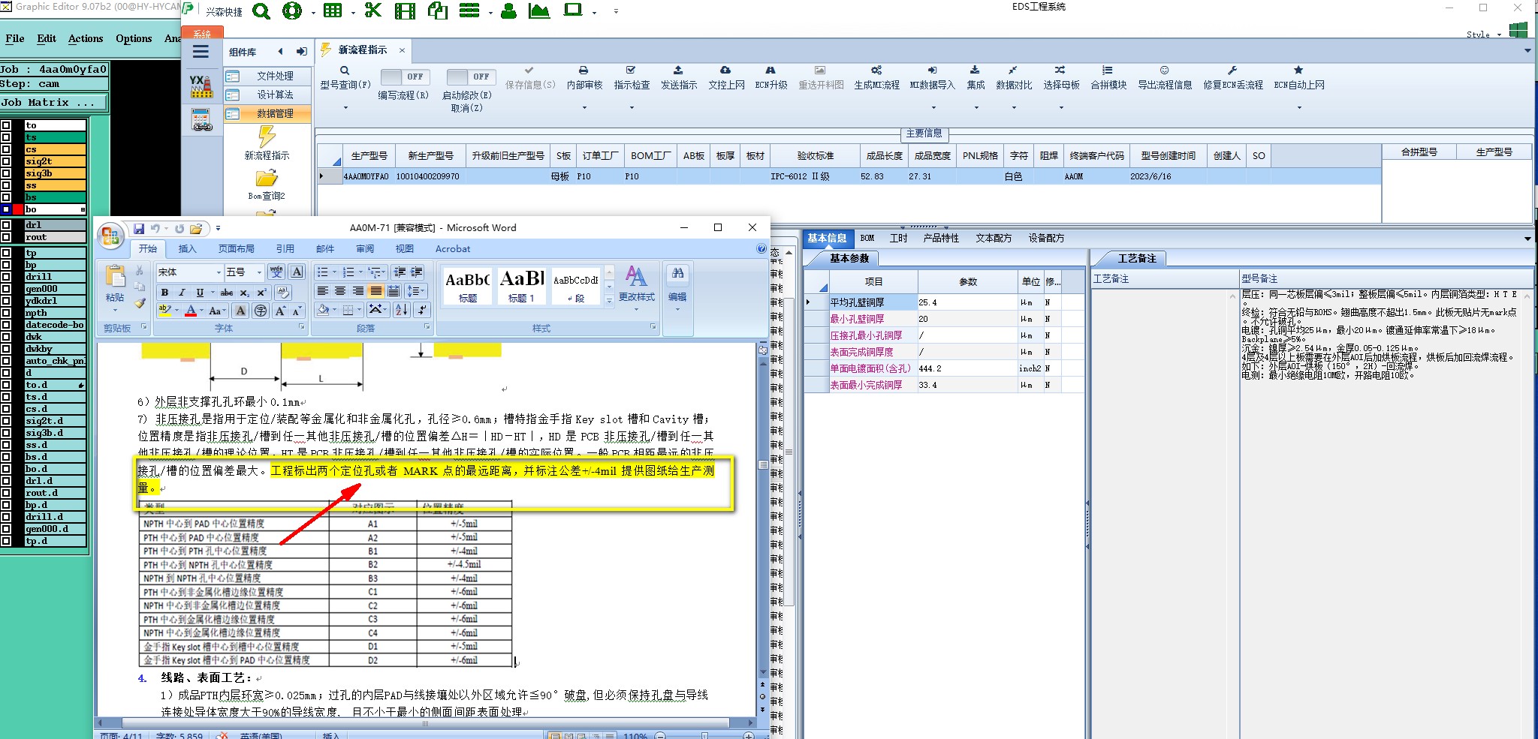Toggle the checkbox for the drl layer

[x=6, y=225]
